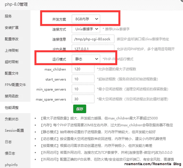Focus the start_servers input field
Viewport: 183px width, 168px height.
[83, 79]
